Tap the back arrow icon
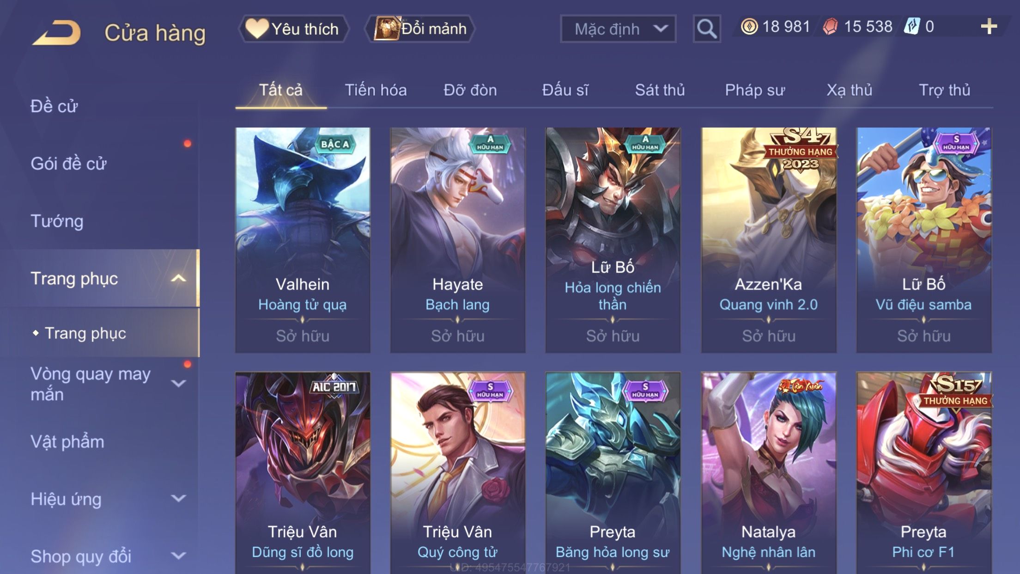 (56, 32)
